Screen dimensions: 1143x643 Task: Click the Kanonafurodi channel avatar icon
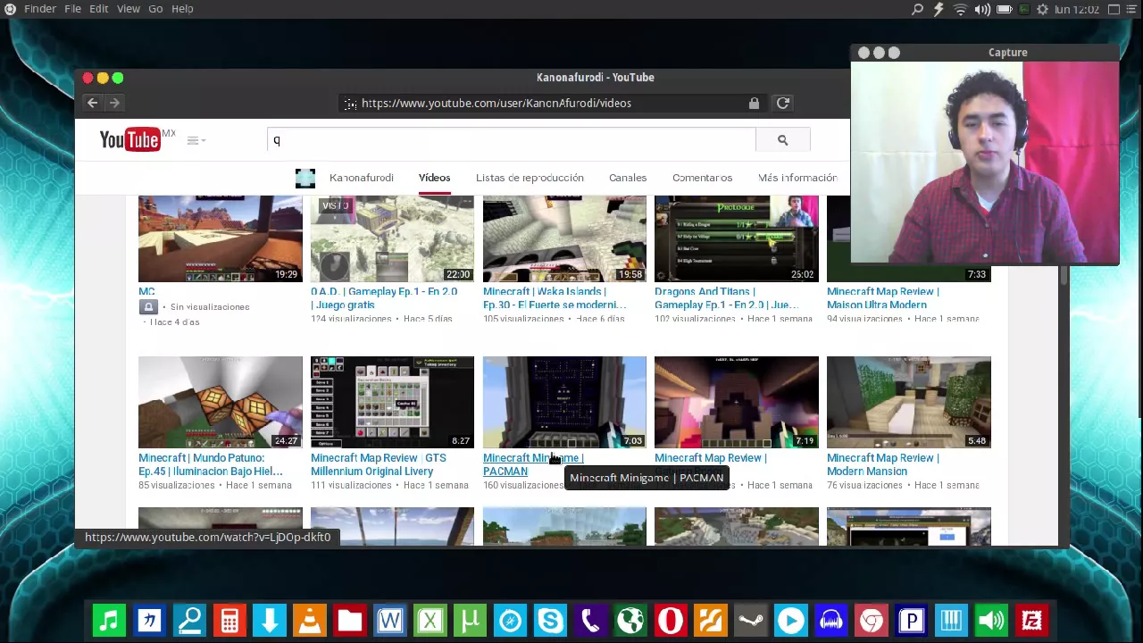point(305,178)
